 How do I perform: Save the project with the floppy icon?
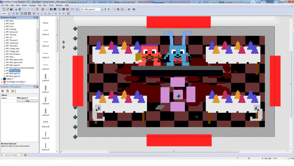click(11, 9)
